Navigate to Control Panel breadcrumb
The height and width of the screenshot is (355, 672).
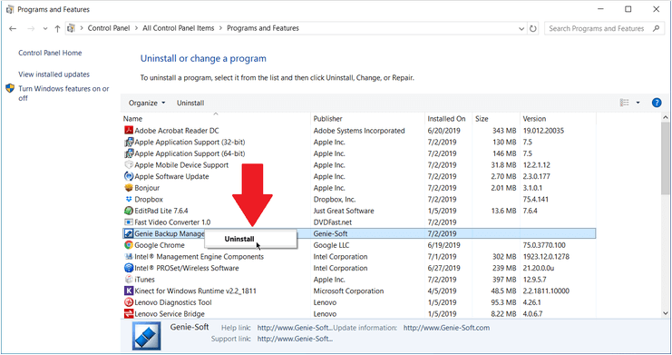pos(109,28)
